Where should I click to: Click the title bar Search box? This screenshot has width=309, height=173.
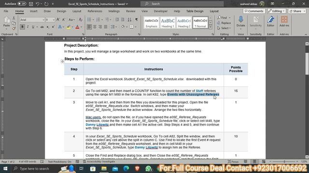tap(182, 4)
